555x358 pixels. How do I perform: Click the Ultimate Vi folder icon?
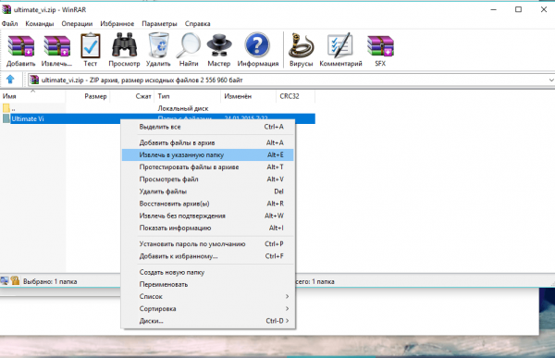coord(6,118)
